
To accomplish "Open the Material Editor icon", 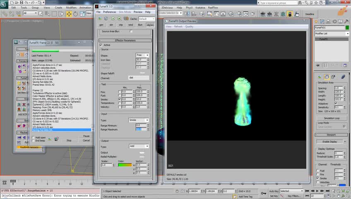I will point(231,14).
